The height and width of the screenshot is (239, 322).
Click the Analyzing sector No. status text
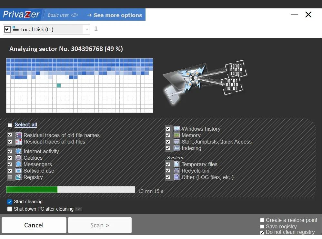(x=66, y=49)
